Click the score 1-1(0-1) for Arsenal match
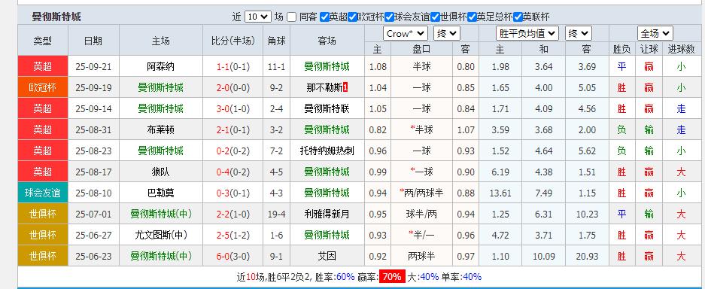Viewport: 705px width, 289px height. tap(233, 67)
